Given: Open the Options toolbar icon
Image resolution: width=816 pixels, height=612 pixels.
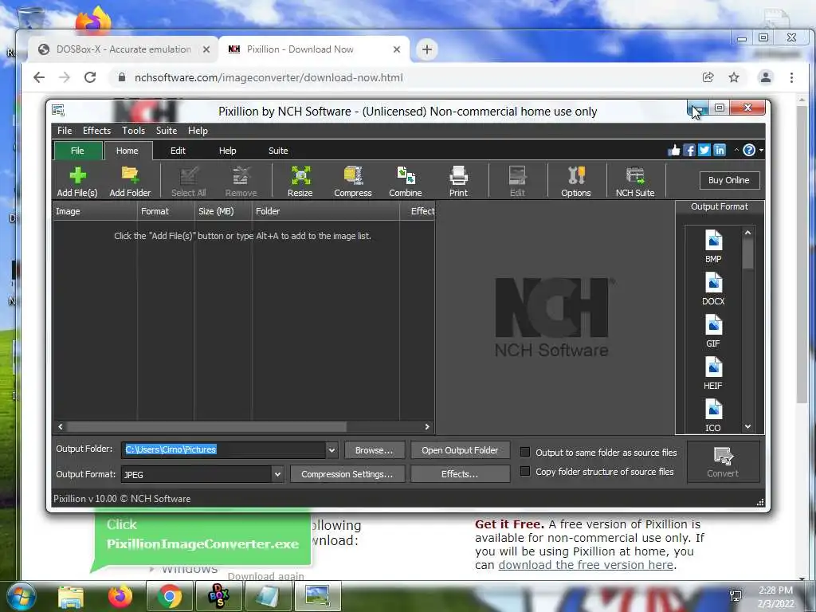Looking at the screenshot, I should pos(576,181).
